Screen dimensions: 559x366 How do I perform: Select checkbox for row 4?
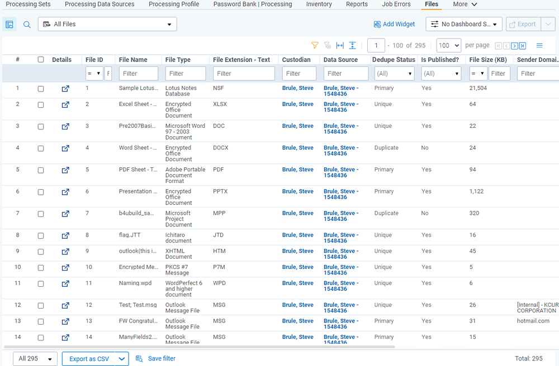point(41,148)
